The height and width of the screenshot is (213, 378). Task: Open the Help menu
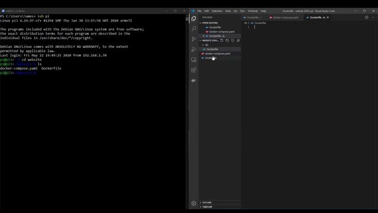[263, 11]
